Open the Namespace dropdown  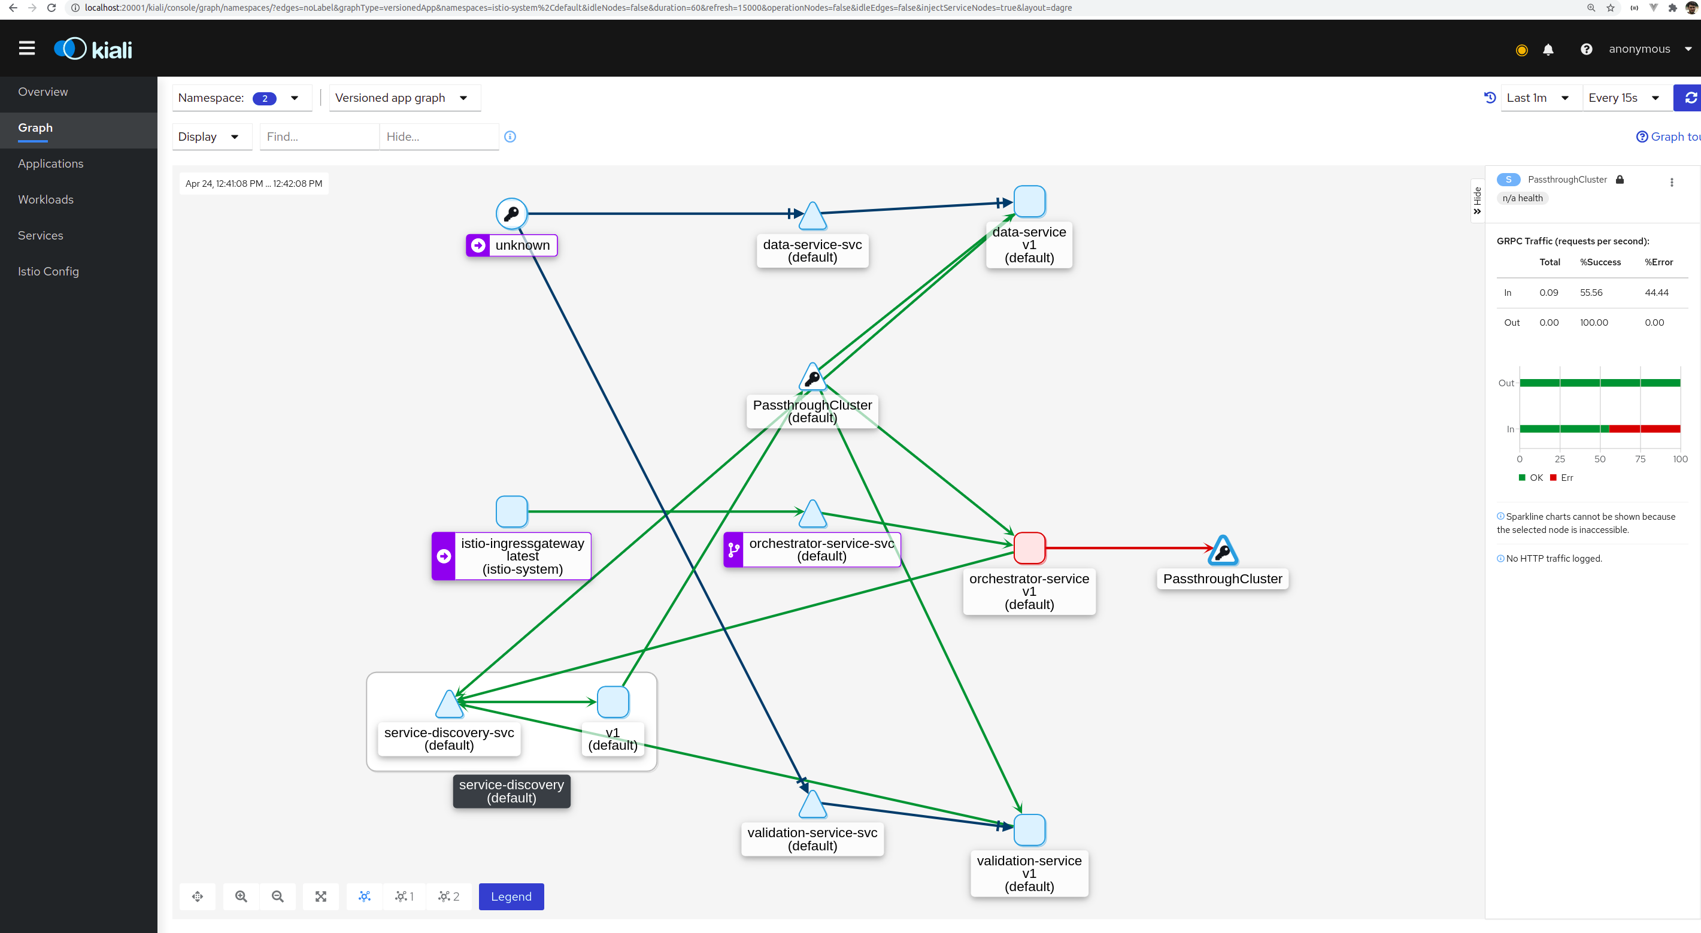click(x=241, y=98)
